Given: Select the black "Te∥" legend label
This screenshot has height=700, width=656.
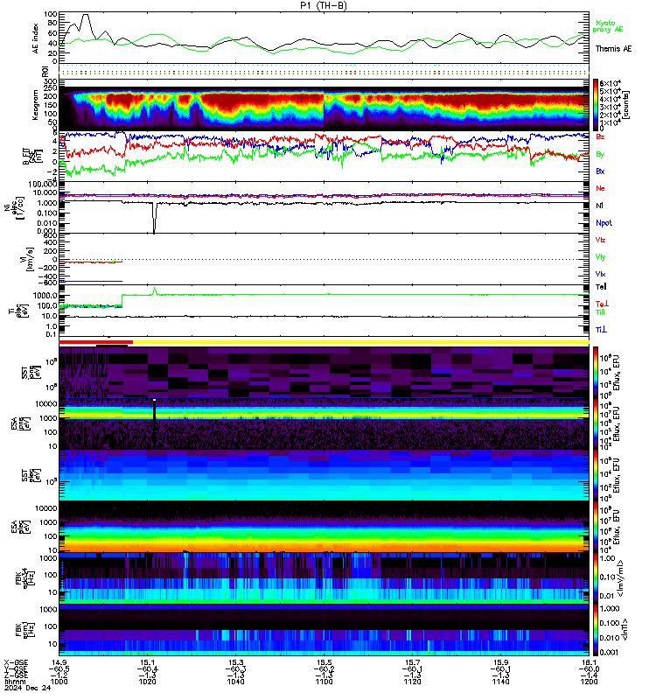Looking at the screenshot, I should click(601, 287).
